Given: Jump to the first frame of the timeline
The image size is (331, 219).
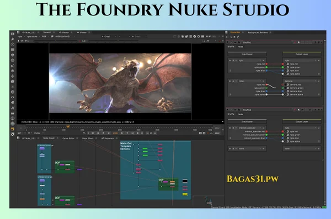Looking at the screenshot, I should coord(93,133).
